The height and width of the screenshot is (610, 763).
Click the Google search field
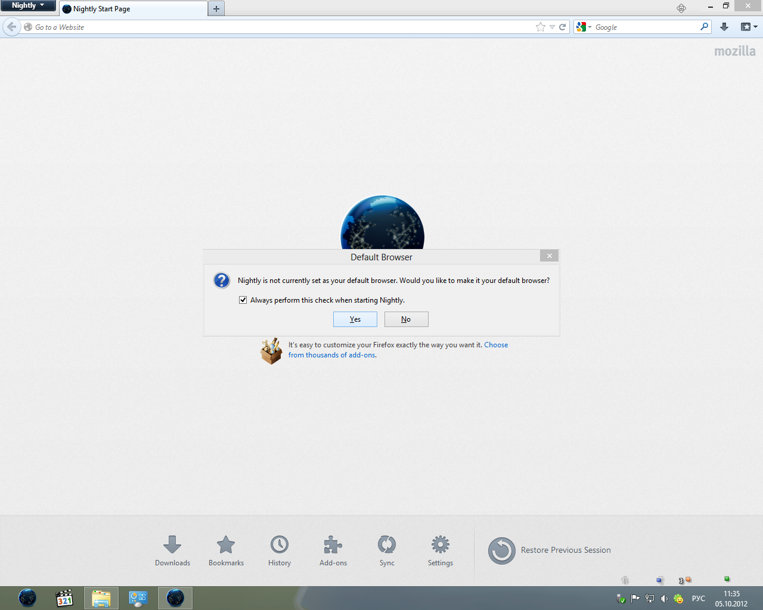[x=646, y=27]
